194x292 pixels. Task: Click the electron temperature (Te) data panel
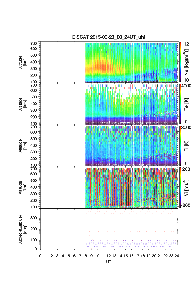tap(109, 104)
